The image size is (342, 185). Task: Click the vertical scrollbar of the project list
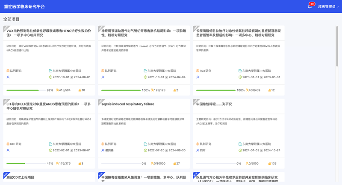[337, 46]
